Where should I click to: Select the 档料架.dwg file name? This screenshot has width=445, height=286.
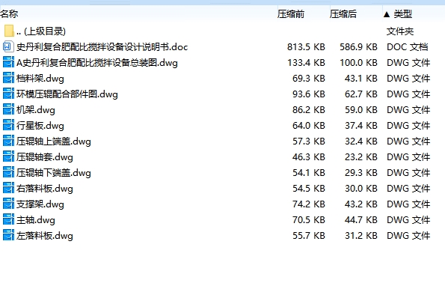40,79
